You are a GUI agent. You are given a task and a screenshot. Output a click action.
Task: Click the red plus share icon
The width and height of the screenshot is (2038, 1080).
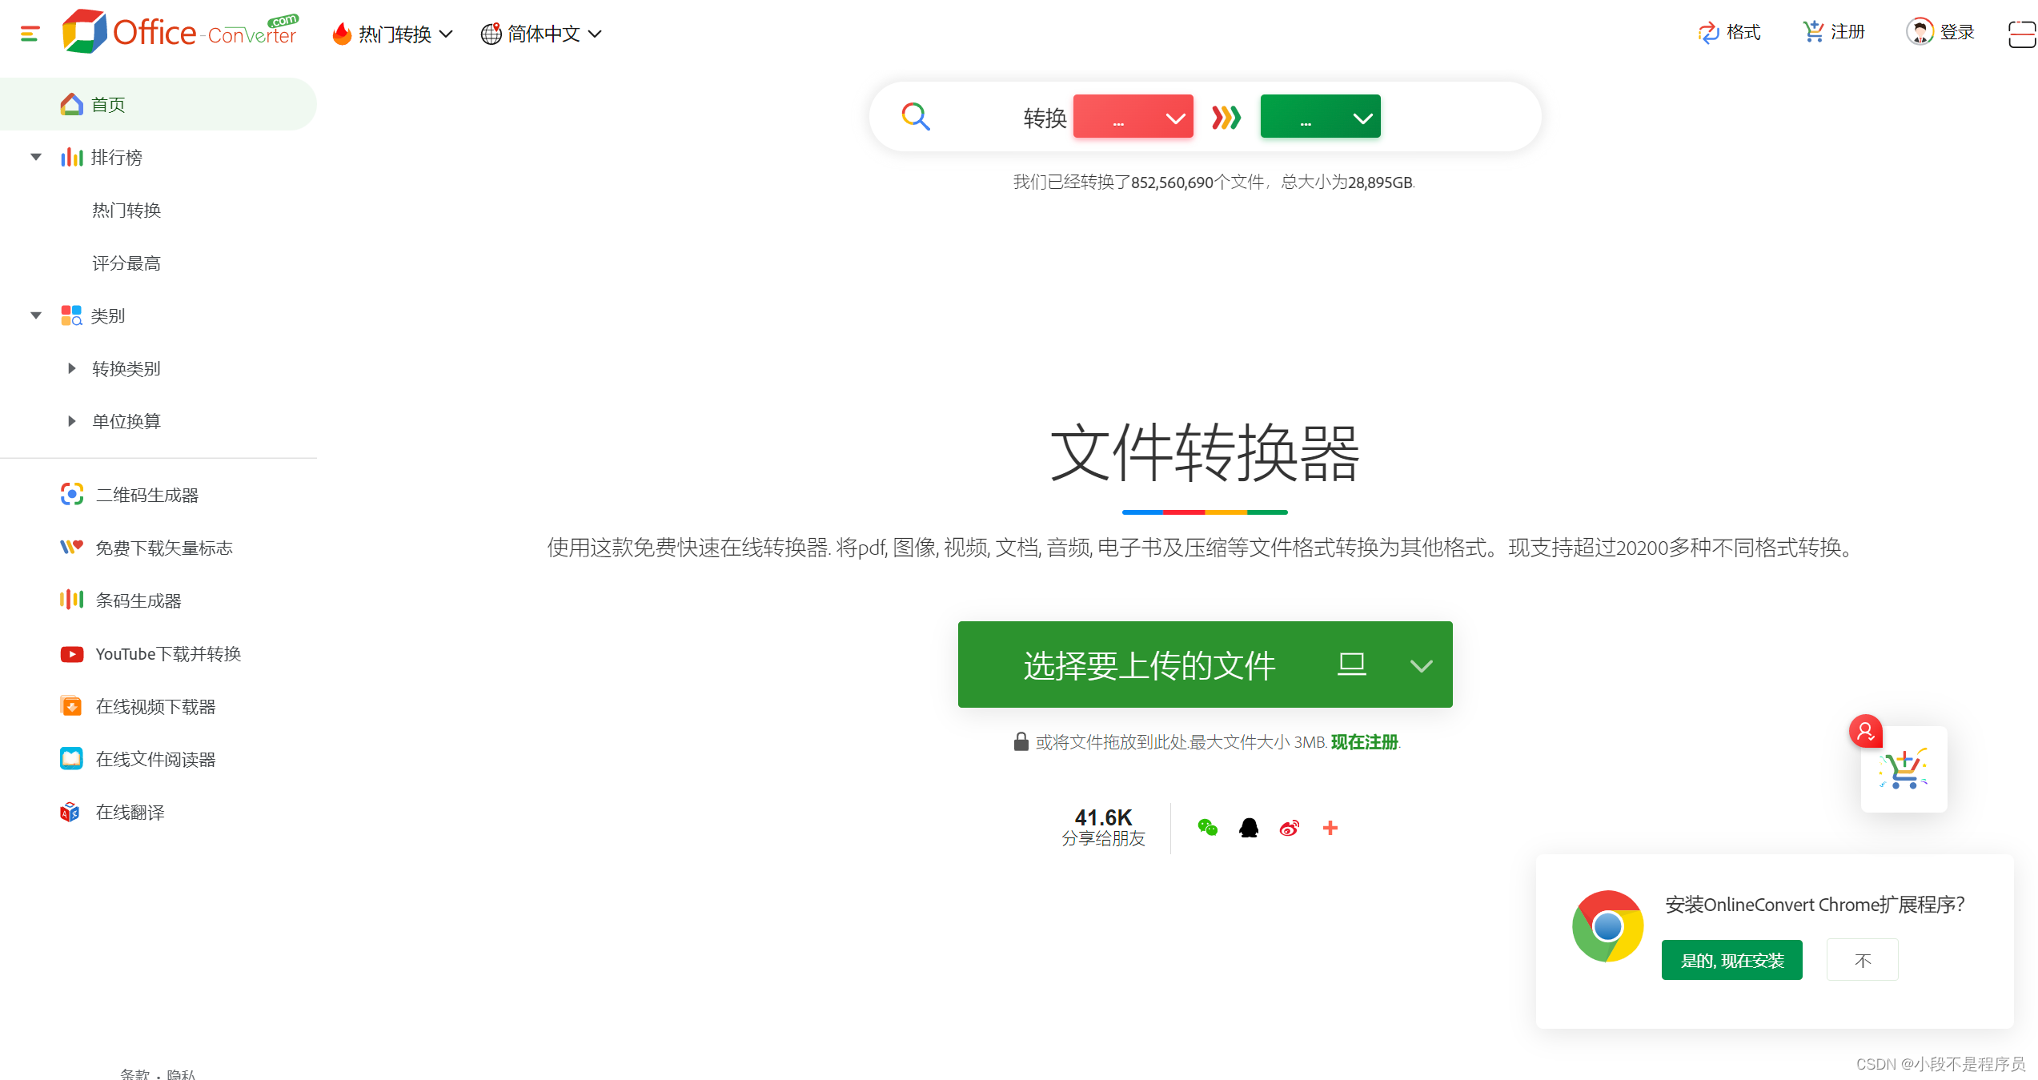tap(1330, 828)
